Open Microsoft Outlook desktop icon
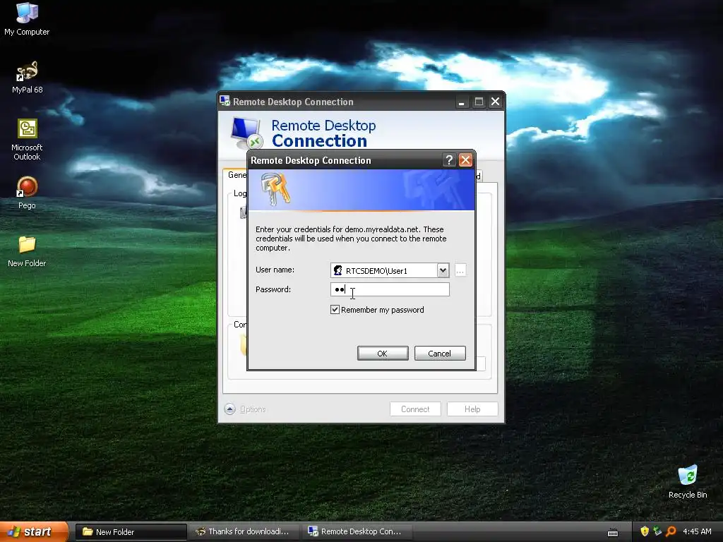 point(27,139)
